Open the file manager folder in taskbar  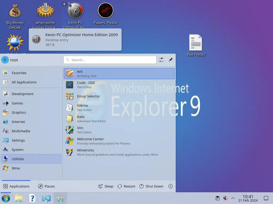19,198
